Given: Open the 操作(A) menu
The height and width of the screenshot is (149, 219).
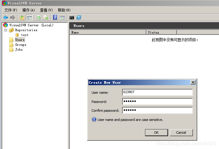Looking at the screenshot, I should click(29, 10).
